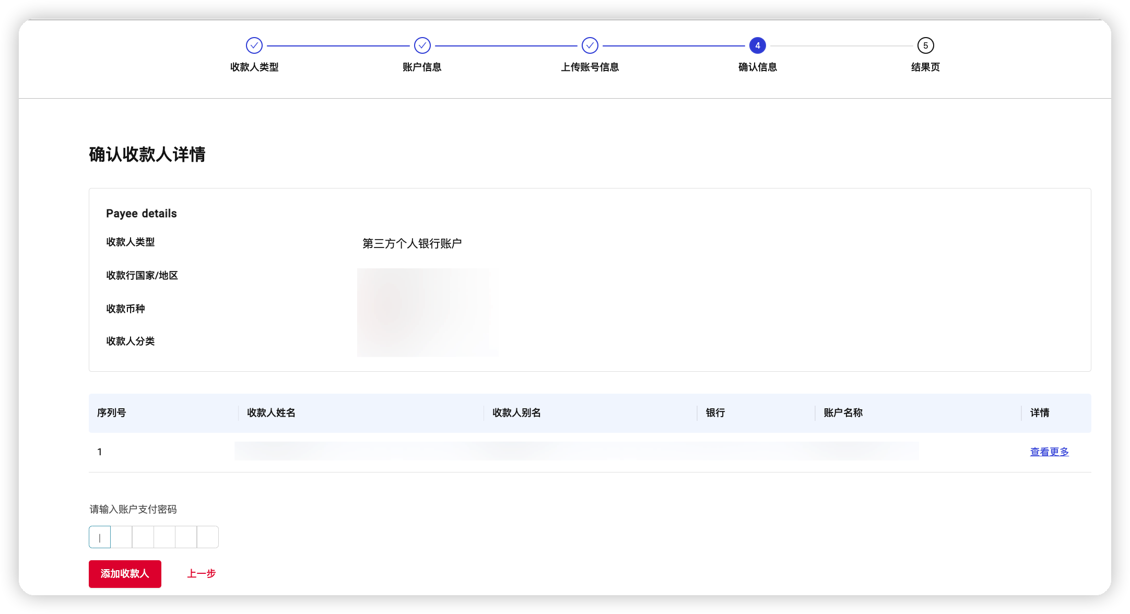Click the 银行 column header
1130x614 pixels.
pyautogui.click(x=716, y=413)
